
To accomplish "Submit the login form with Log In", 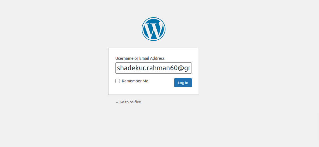I will click(183, 83).
